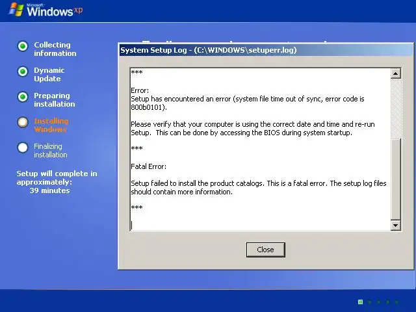Click the 'Dynamic Update' label
The height and width of the screenshot is (312, 416).
[49, 75]
